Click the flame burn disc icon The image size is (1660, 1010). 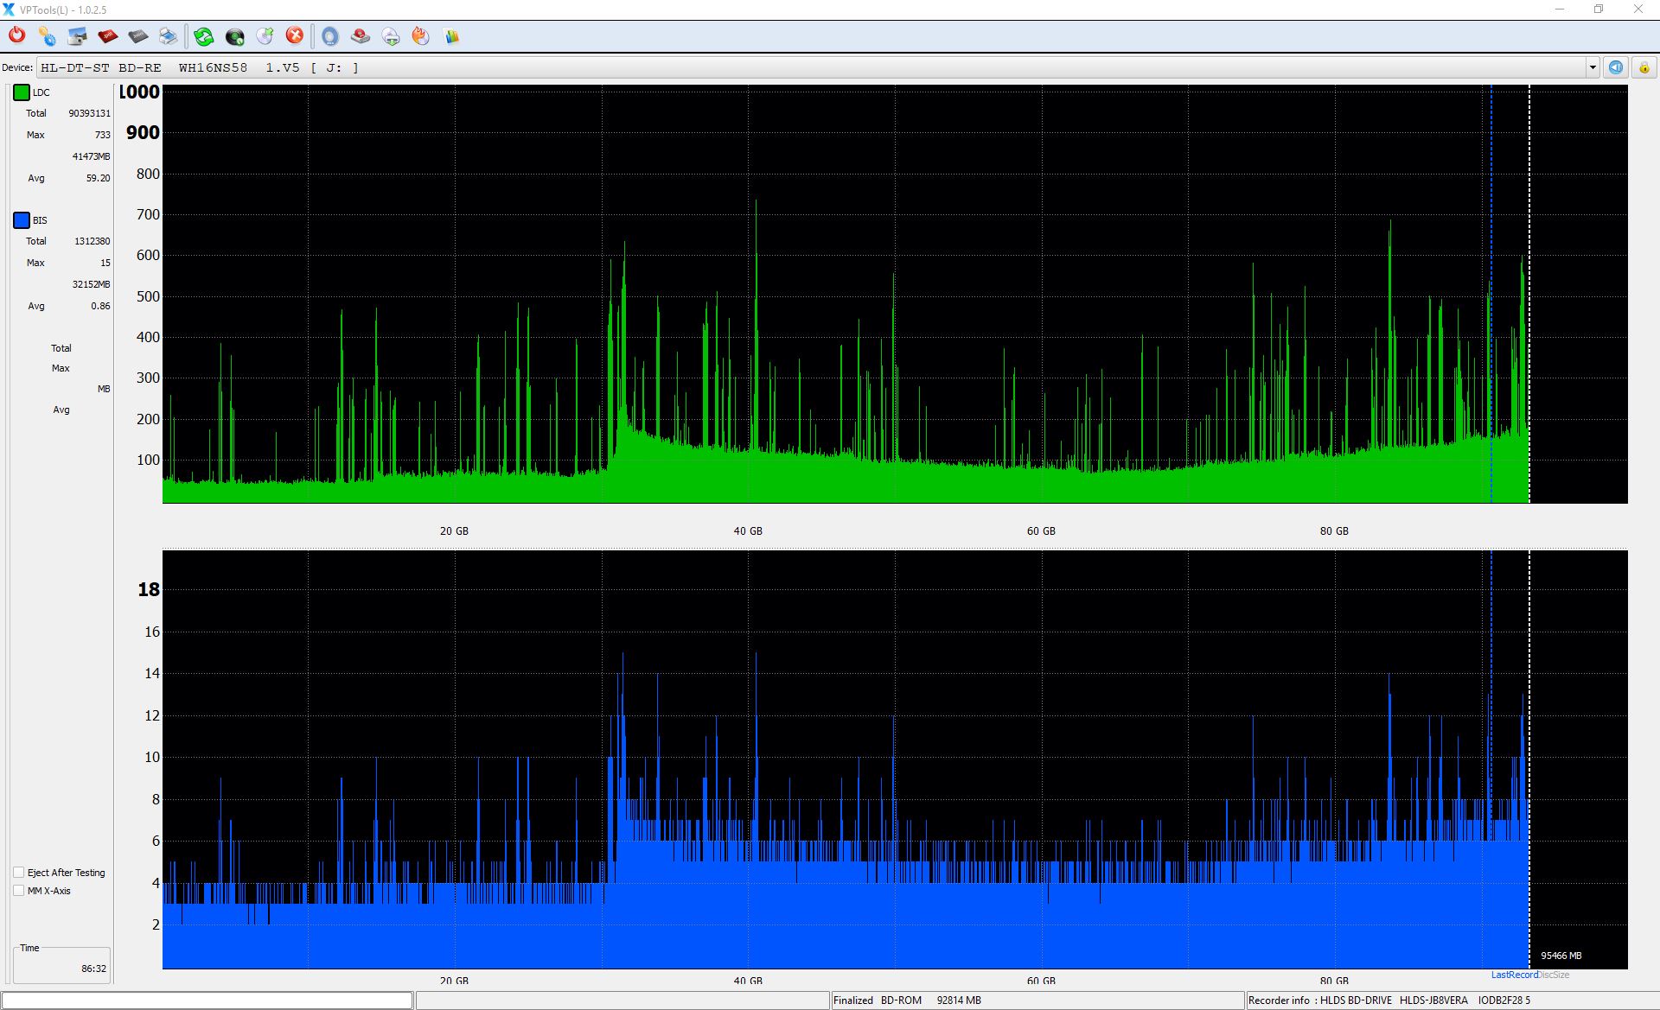(420, 35)
